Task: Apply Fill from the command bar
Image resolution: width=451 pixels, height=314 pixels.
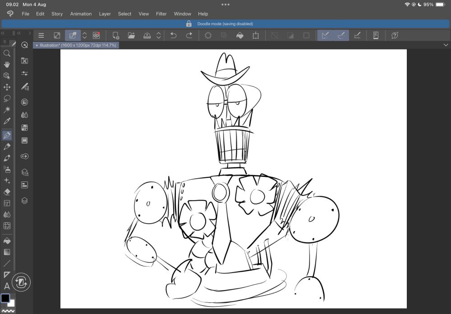Action: 240,35
